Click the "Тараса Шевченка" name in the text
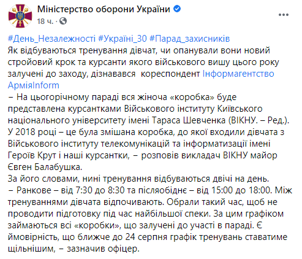The width and height of the screenshot is (302, 259). [189, 120]
